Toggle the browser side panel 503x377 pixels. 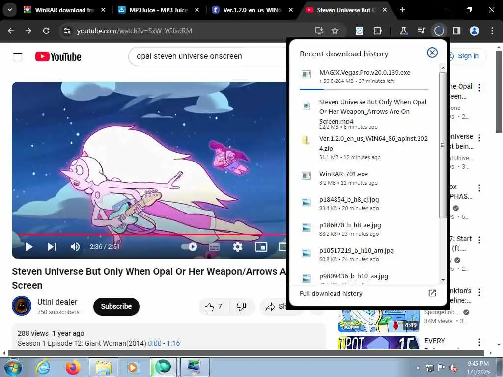[456, 31]
